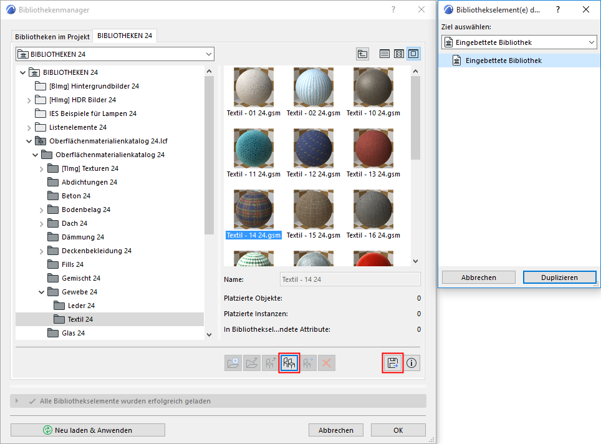Open the library element info icon

411,363
